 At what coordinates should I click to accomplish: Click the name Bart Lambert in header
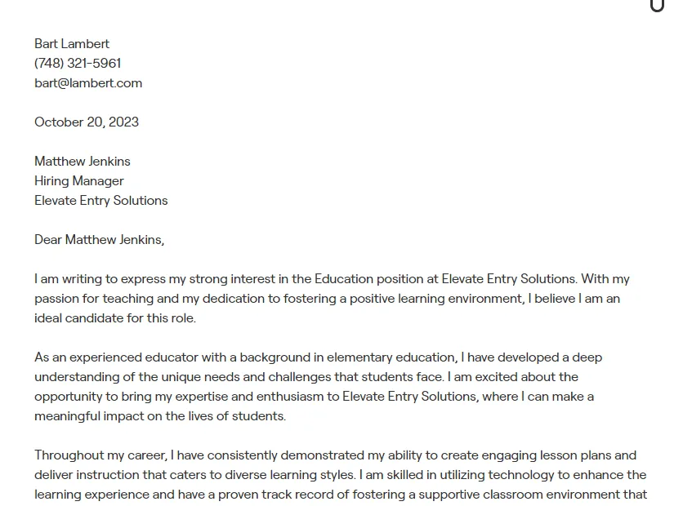(x=72, y=44)
